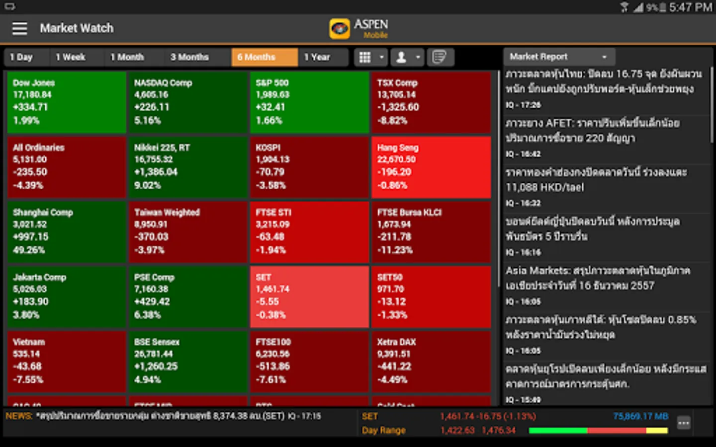This screenshot has width=716, height=447.
Task: Open the news headline mentioning 0.85%
Action: point(606,335)
